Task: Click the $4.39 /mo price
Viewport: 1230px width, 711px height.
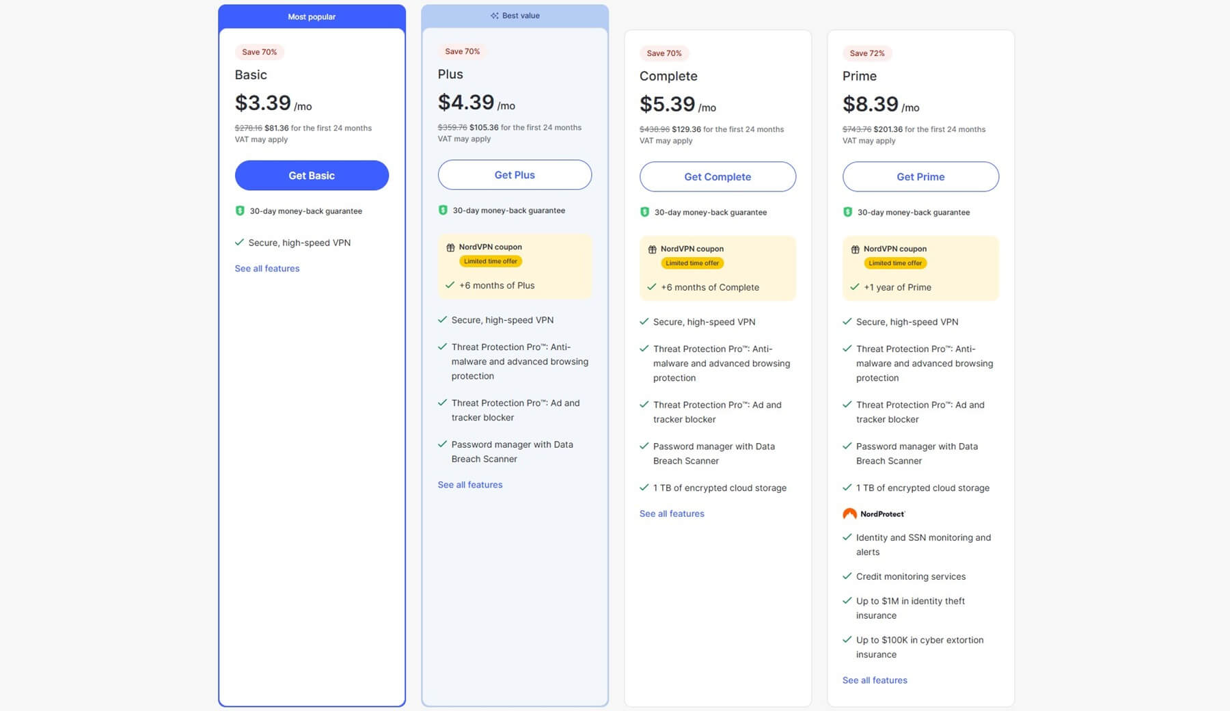Action: click(476, 103)
